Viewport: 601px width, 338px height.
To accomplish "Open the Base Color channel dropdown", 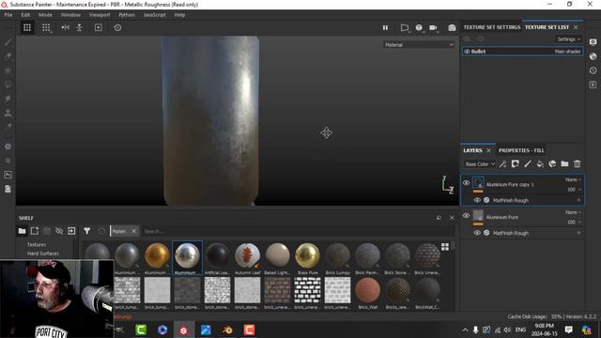I will pos(480,164).
